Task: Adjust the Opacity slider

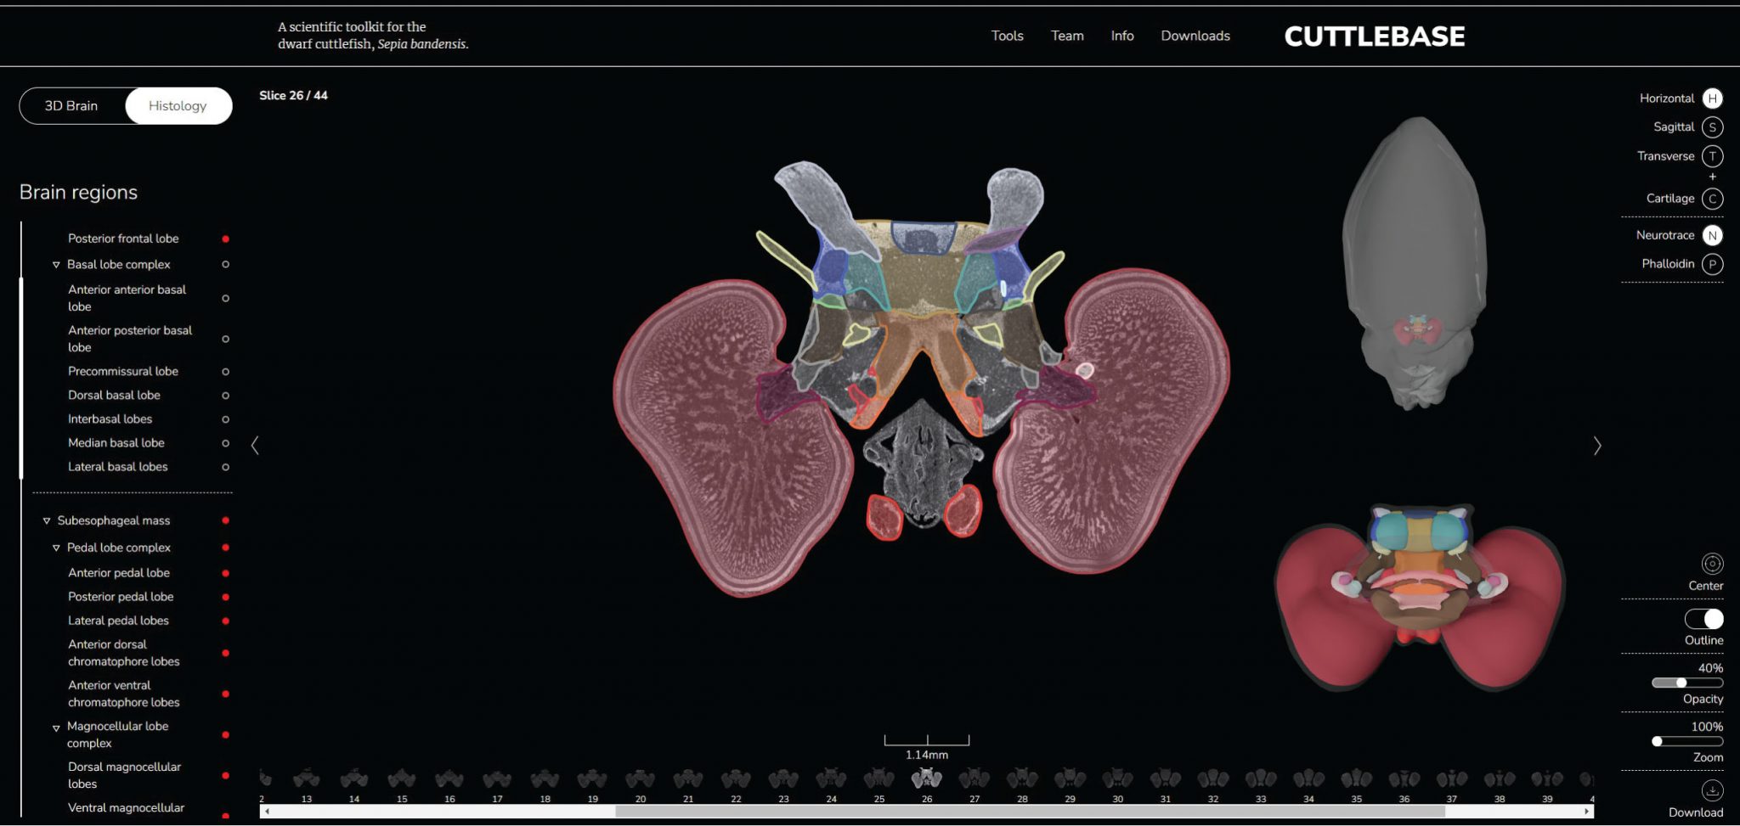Action: point(1681,683)
